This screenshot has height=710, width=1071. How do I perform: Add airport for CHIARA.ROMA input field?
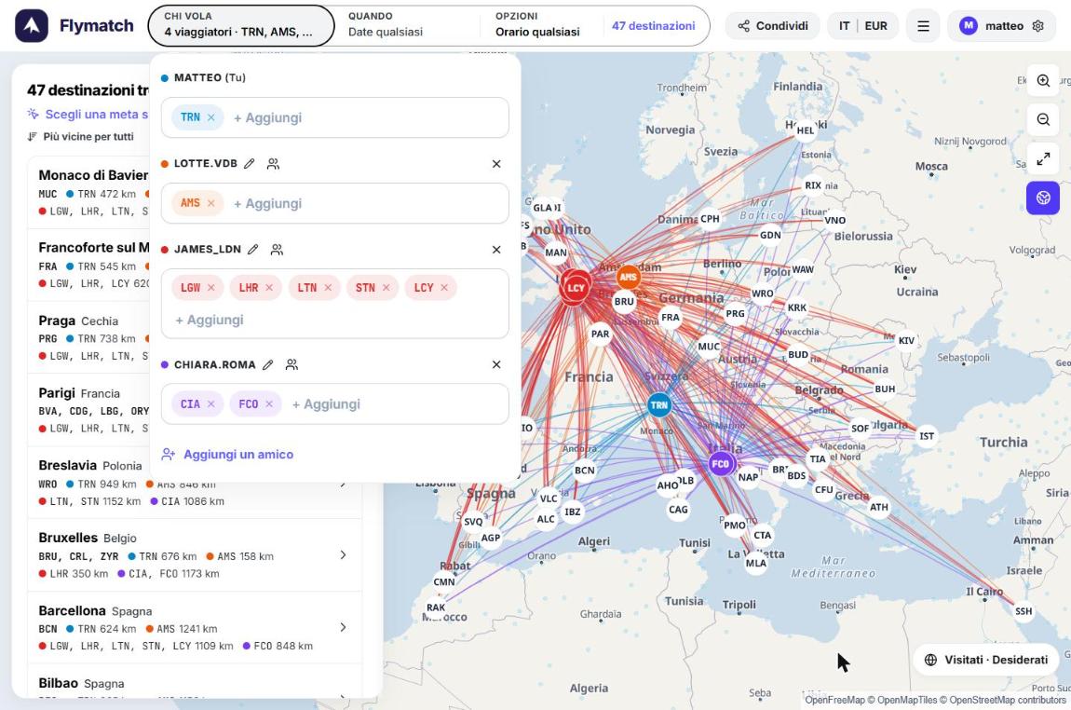click(334, 403)
